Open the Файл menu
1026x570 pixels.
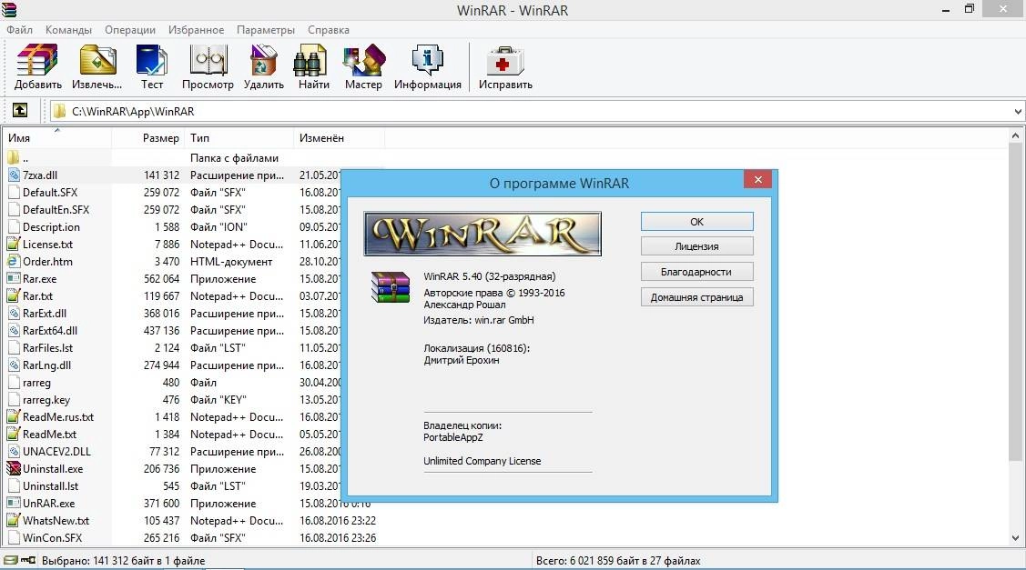(x=20, y=30)
